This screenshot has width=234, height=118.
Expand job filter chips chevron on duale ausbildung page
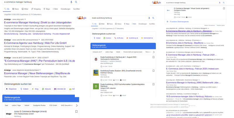pos(154,52)
